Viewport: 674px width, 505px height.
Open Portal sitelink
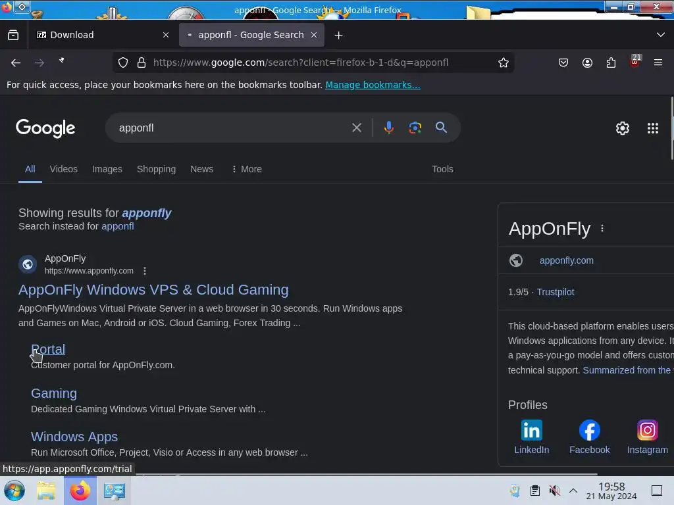(x=48, y=350)
